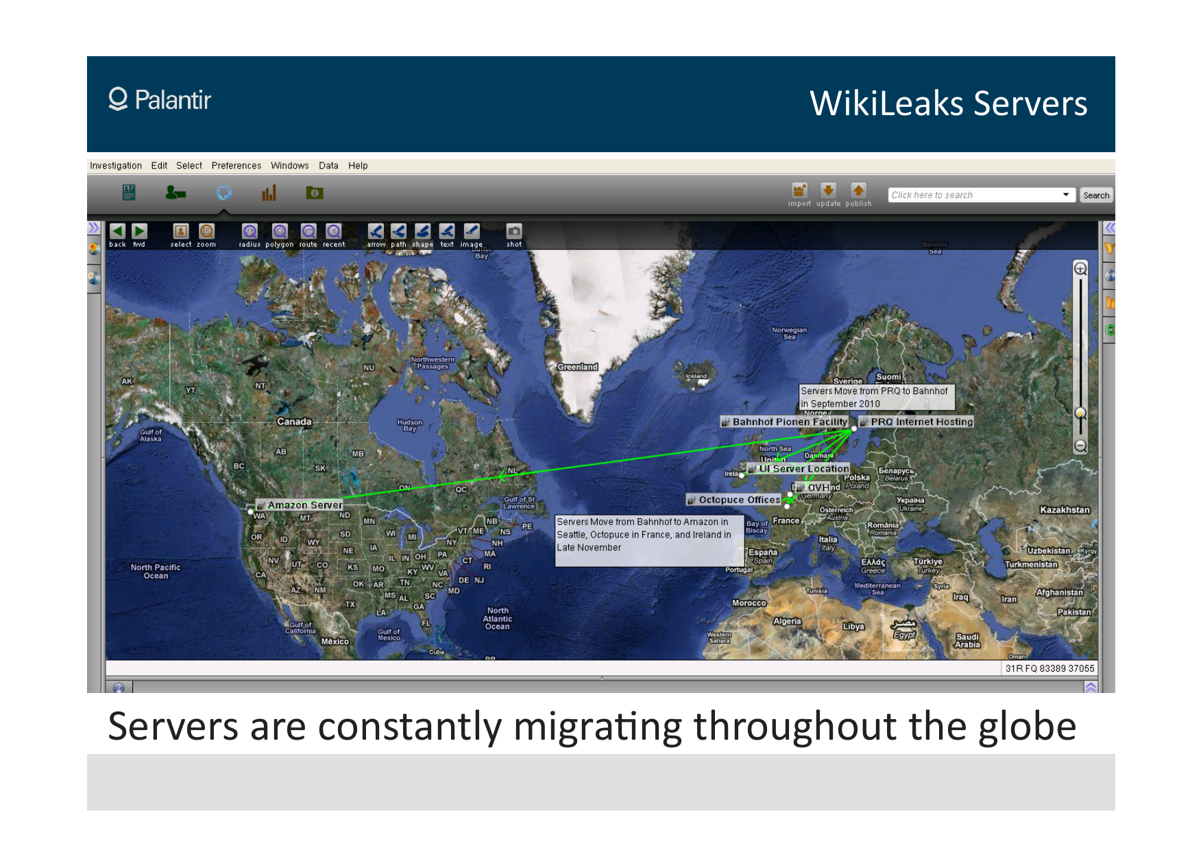The width and height of the screenshot is (1203, 850).
Task: Zoom in with the plus magnifier
Action: pos(1080,269)
